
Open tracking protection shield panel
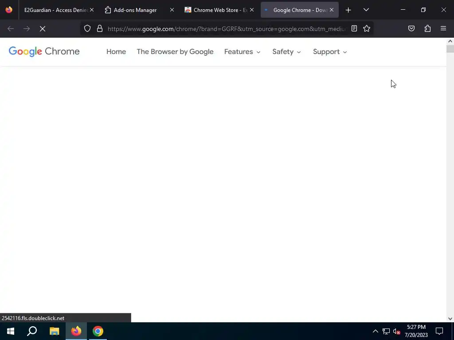(x=87, y=28)
